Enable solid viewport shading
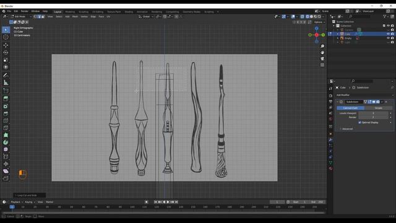 pyautogui.click(x=311, y=17)
